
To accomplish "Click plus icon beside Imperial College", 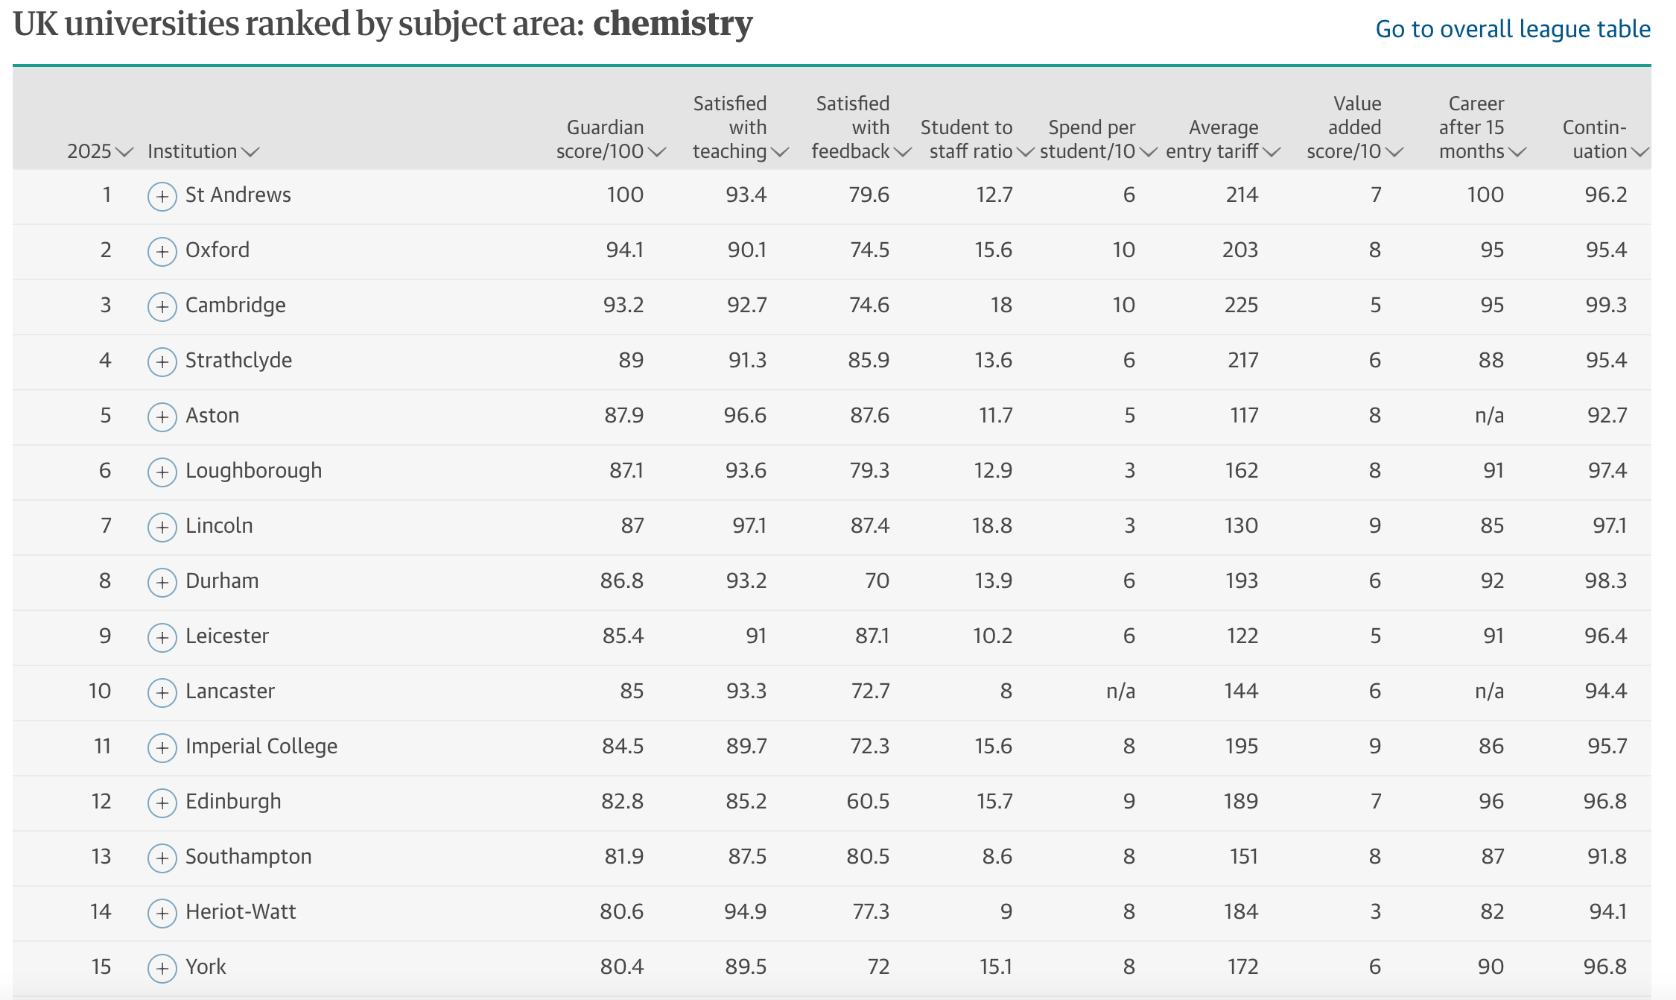I will pos(162,748).
